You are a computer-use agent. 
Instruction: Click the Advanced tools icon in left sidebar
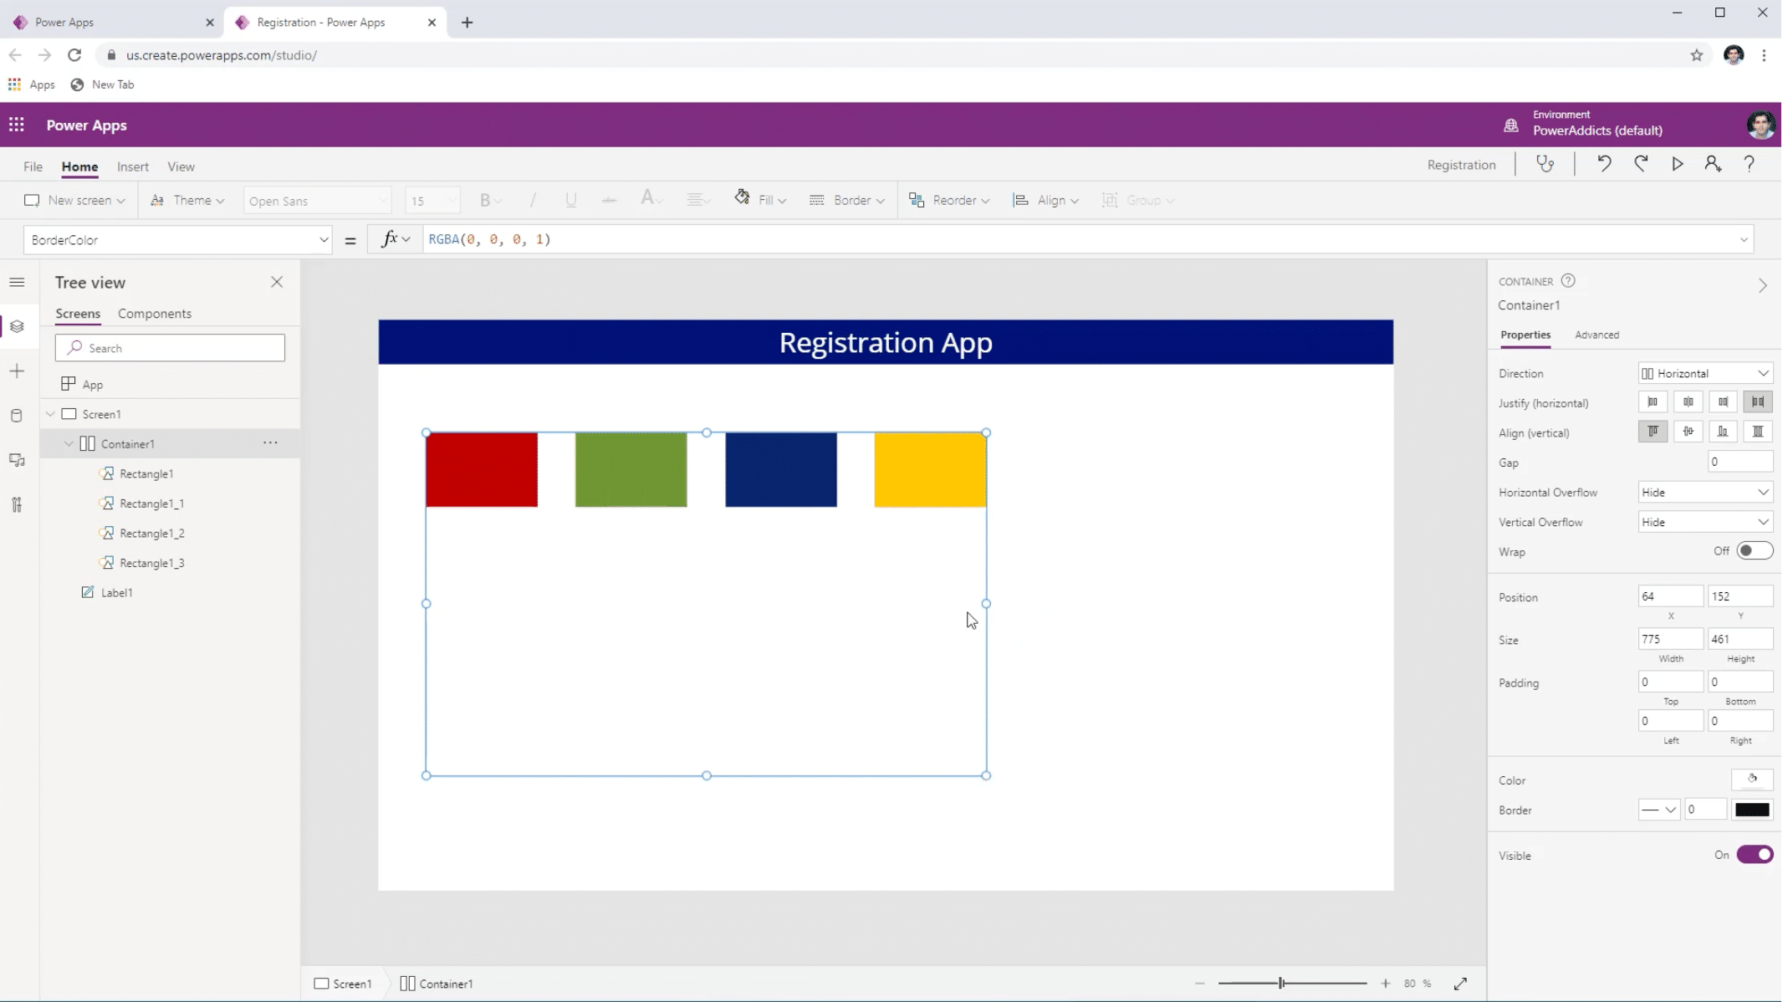(x=17, y=504)
